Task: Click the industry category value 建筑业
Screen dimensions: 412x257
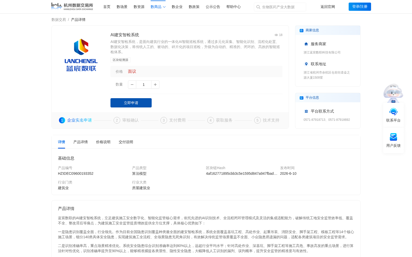Action: coord(63,188)
